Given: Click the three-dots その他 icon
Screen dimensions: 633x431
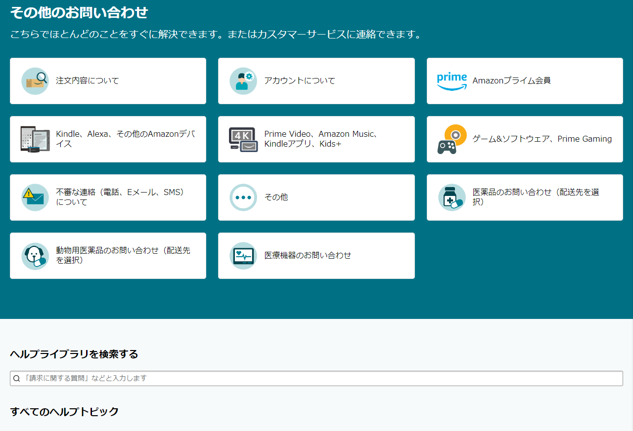Looking at the screenshot, I should pyautogui.click(x=243, y=197).
